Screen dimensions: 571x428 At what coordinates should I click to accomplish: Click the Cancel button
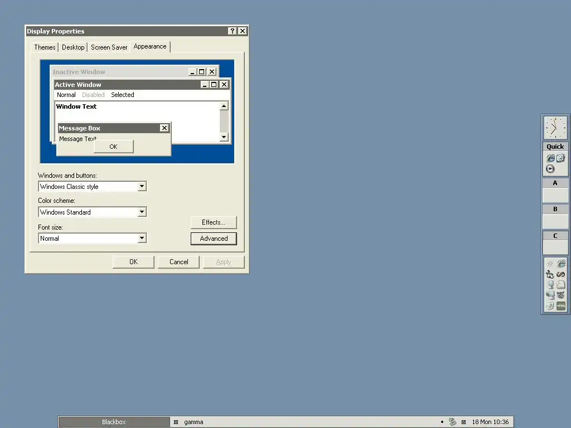pos(179,262)
